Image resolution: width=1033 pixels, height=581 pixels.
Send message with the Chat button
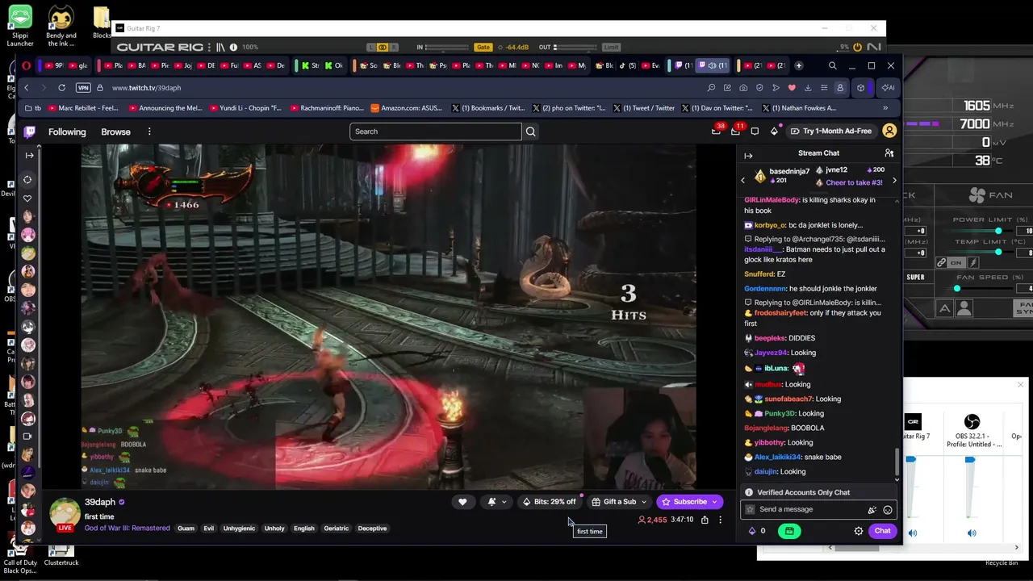point(882,531)
